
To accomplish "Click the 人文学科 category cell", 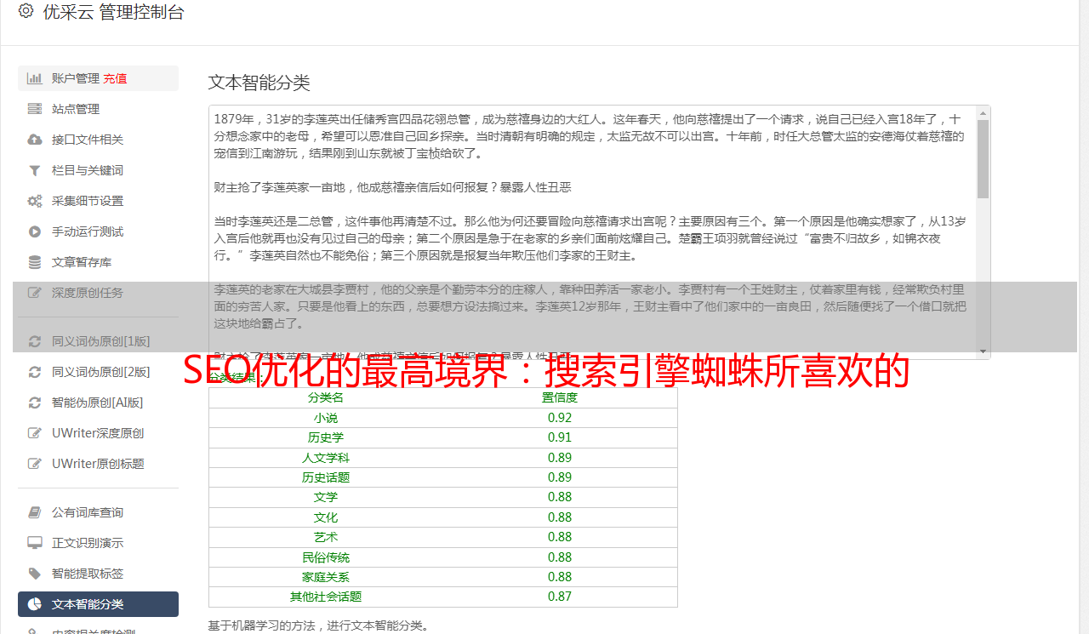I will pos(326,458).
